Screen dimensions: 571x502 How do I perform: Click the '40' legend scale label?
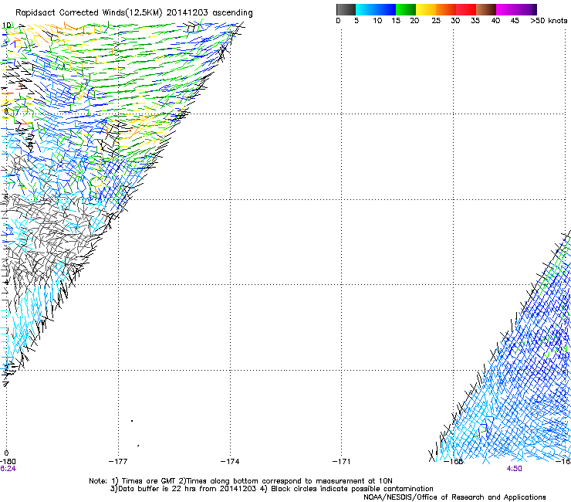[495, 21]
